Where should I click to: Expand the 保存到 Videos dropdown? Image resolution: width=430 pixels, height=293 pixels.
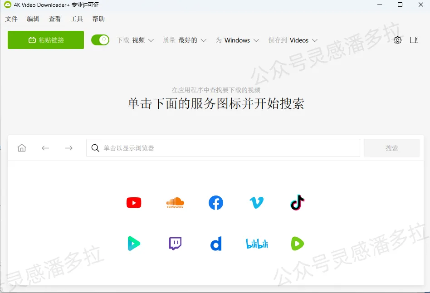pos(293,40)
